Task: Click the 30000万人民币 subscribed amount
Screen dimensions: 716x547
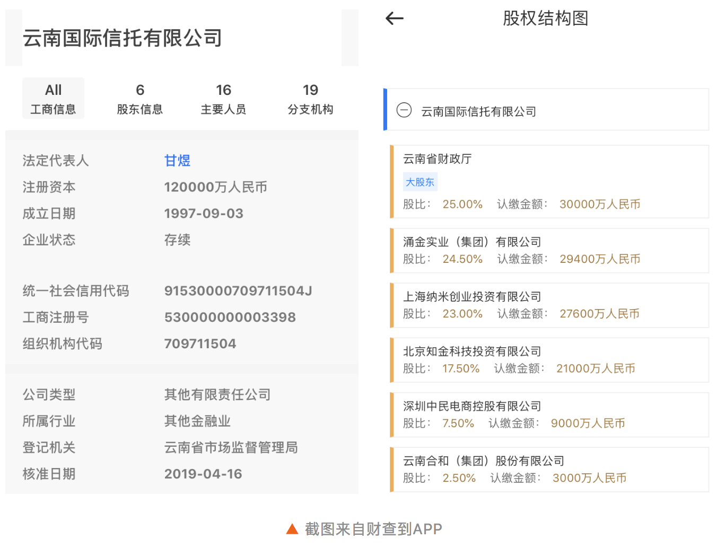Action: pos(600,204)
